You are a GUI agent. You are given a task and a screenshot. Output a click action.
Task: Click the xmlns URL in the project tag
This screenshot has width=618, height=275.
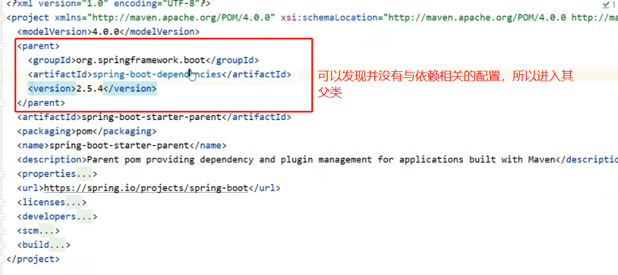tap(180, 18)
